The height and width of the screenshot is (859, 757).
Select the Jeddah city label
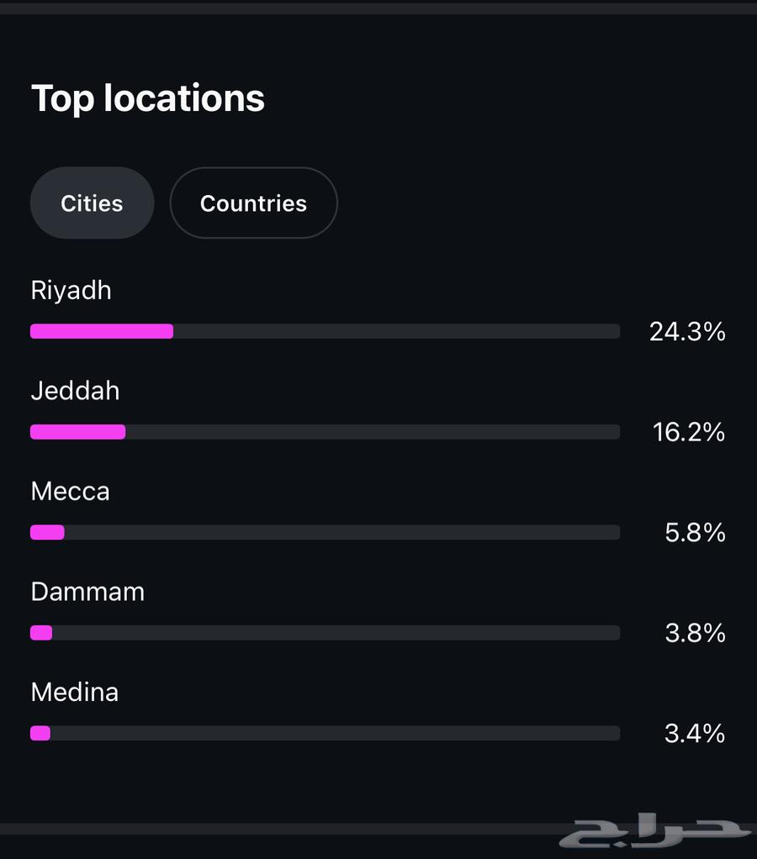pos(75,391)
